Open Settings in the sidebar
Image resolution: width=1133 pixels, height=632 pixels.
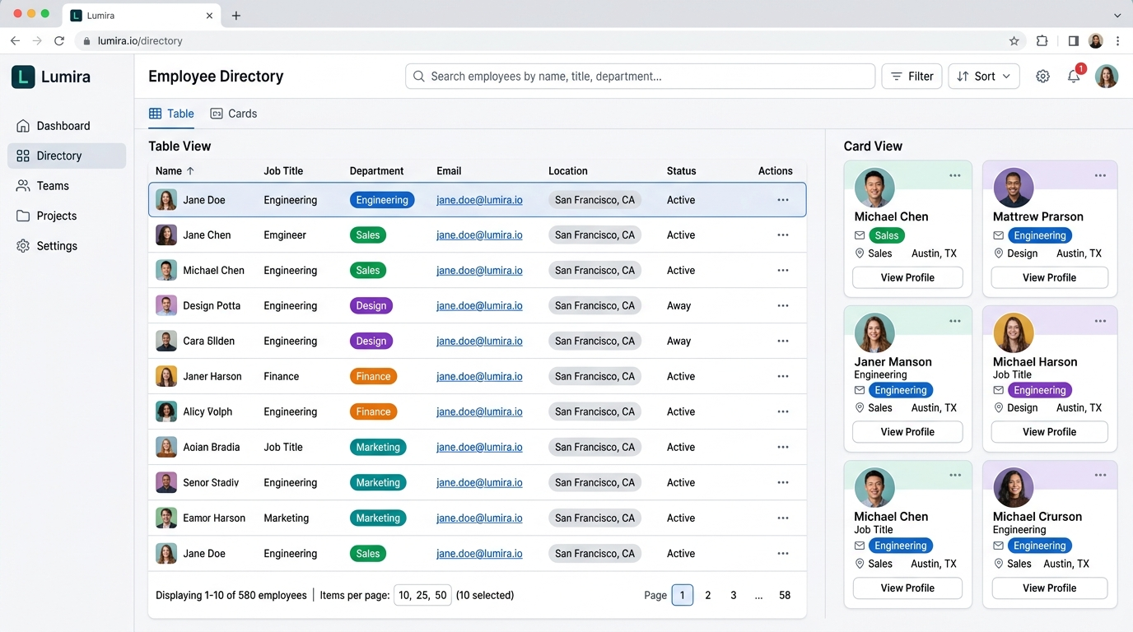coord(67,246)
